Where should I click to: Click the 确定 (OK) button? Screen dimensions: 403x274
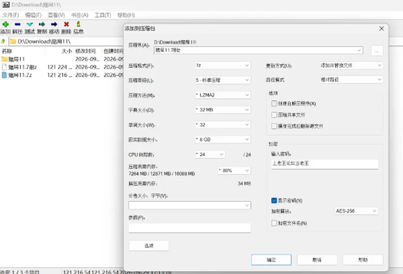[x=271, y=260]
